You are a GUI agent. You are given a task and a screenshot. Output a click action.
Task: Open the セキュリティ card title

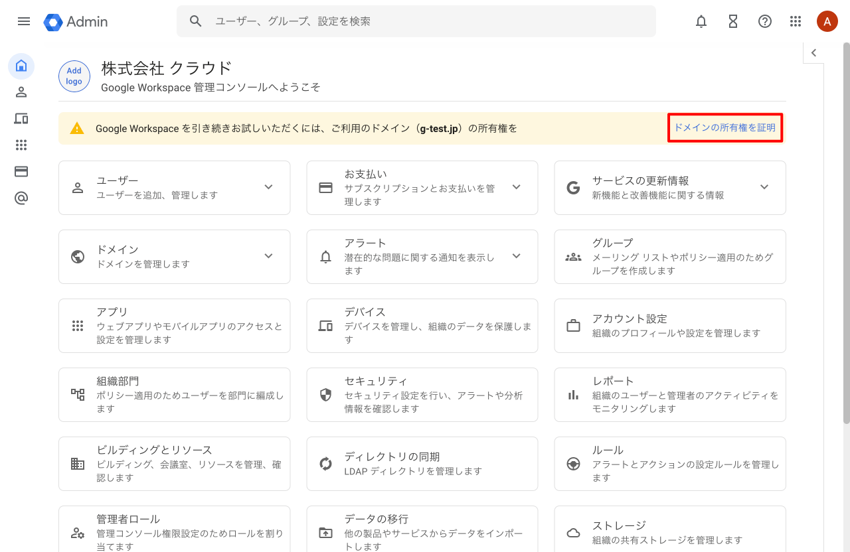tap(376, 381)
